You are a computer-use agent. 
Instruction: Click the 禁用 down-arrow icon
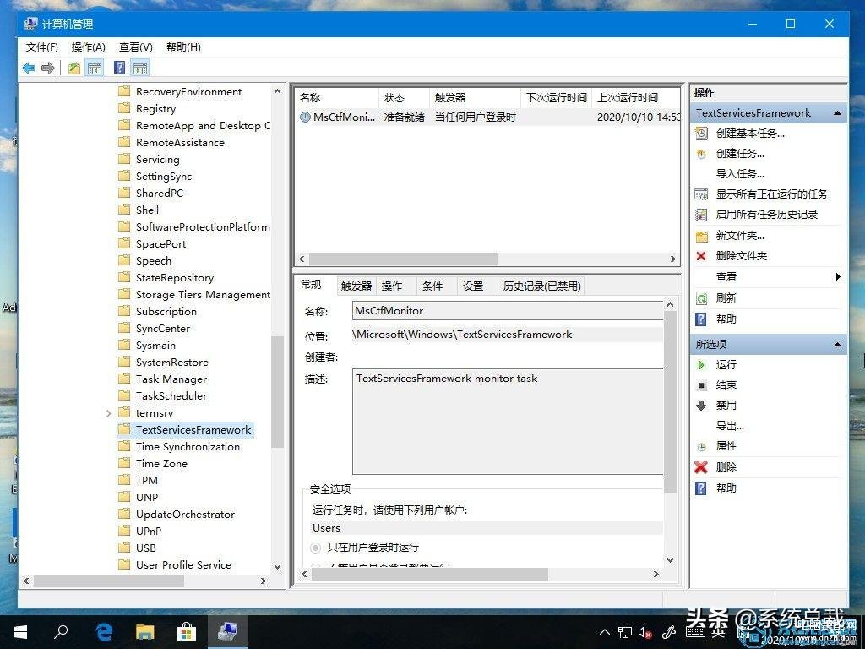point(701,406)
